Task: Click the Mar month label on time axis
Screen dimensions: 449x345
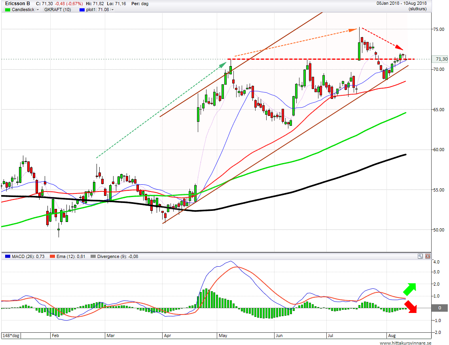Action: 110,336
